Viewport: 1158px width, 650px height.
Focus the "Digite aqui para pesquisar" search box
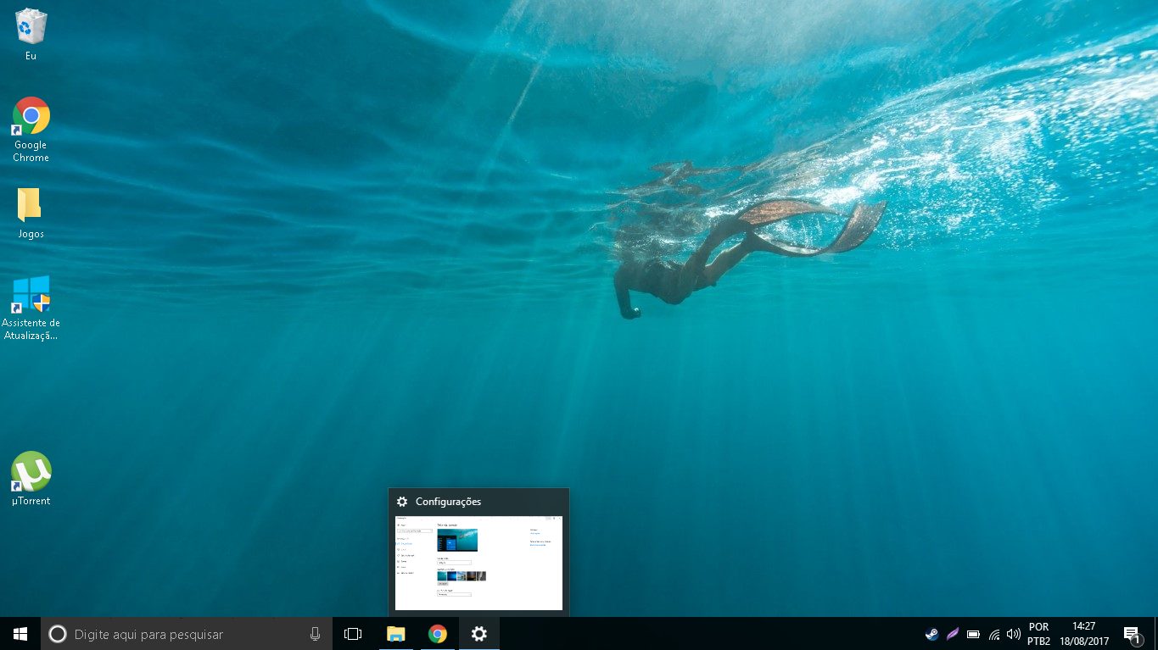[x=187, y=634]
